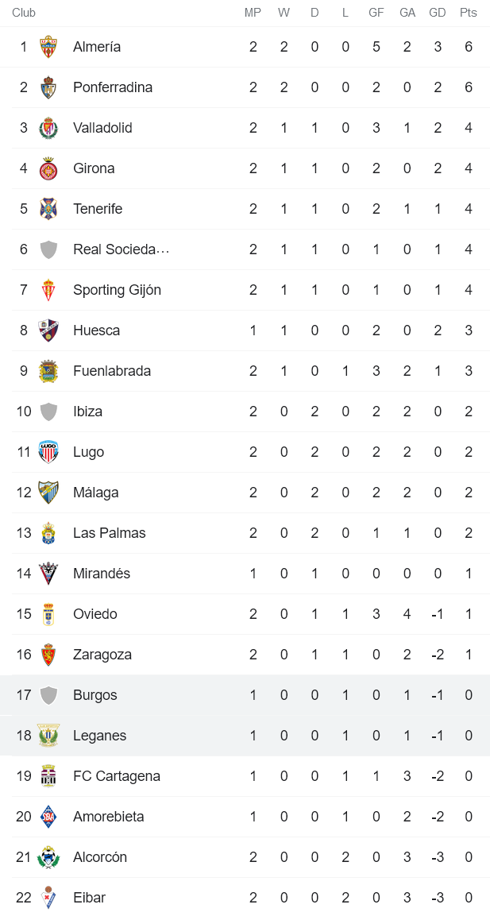Click the Ponferradina club crest
Image resolution: width=490 pixels, height=916 pixels.
pyautogui.click(x=49, y=87)
